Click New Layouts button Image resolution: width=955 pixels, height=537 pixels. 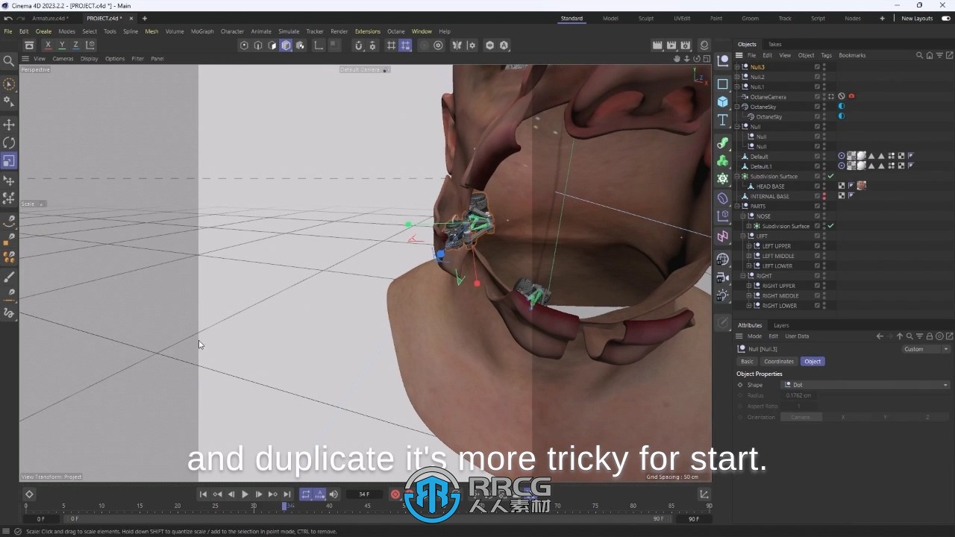tap(917, 18)
